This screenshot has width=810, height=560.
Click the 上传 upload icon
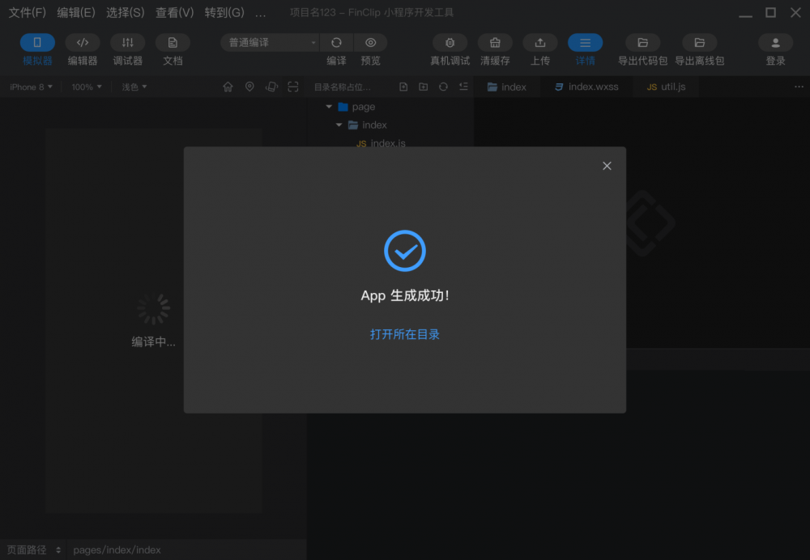(539, 43)
